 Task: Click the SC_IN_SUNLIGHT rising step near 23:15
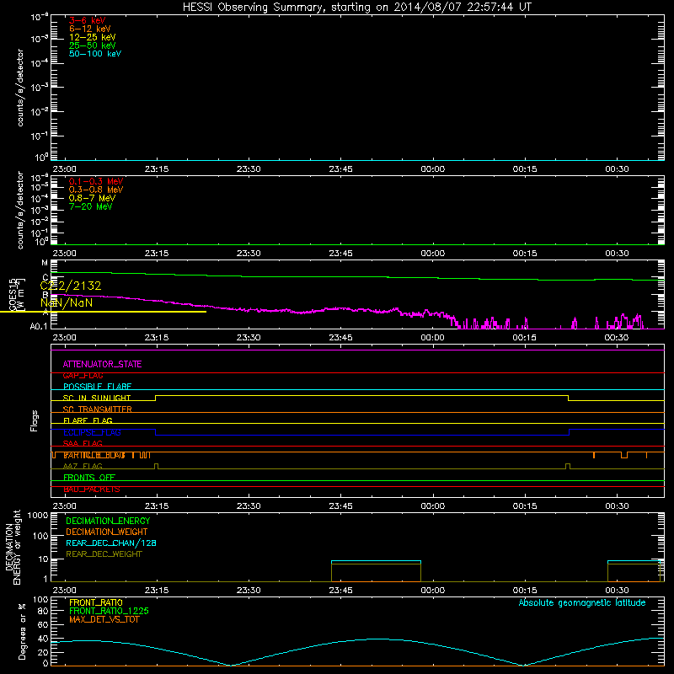point(156,398)
